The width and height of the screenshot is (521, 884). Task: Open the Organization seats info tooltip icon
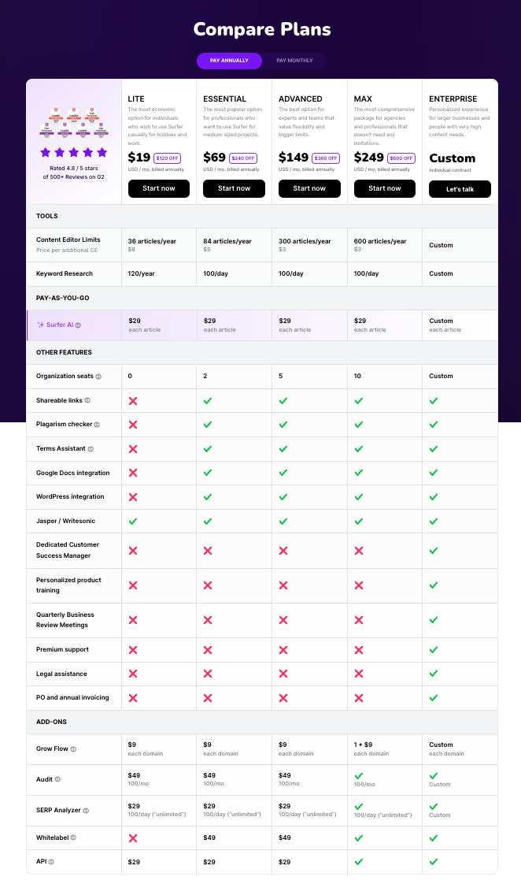point(98,377)
